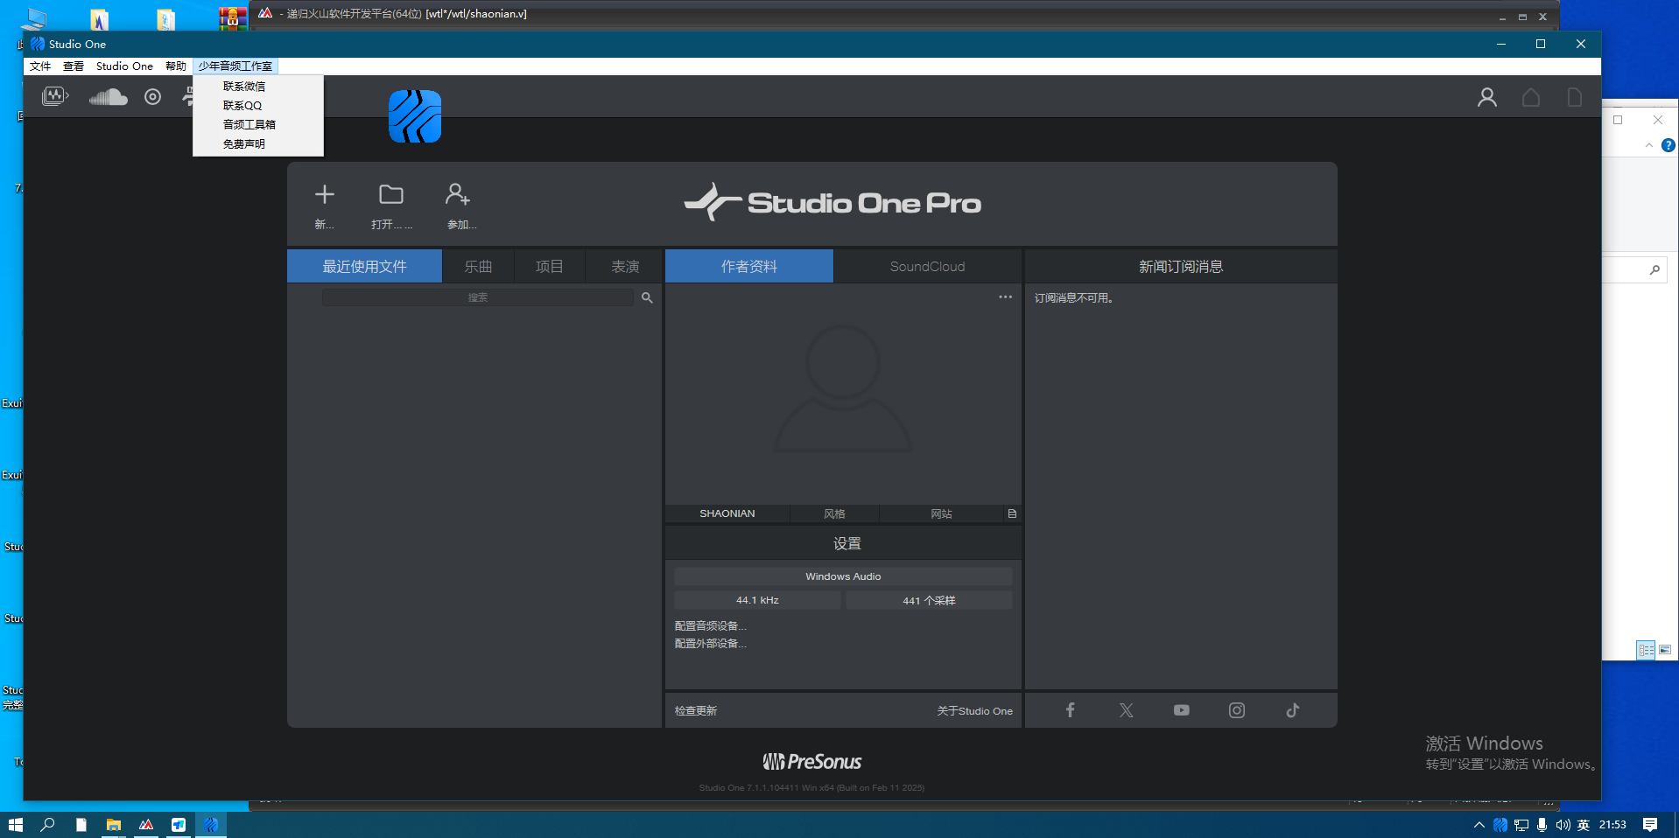Click the recent files search field

point(478,298)
